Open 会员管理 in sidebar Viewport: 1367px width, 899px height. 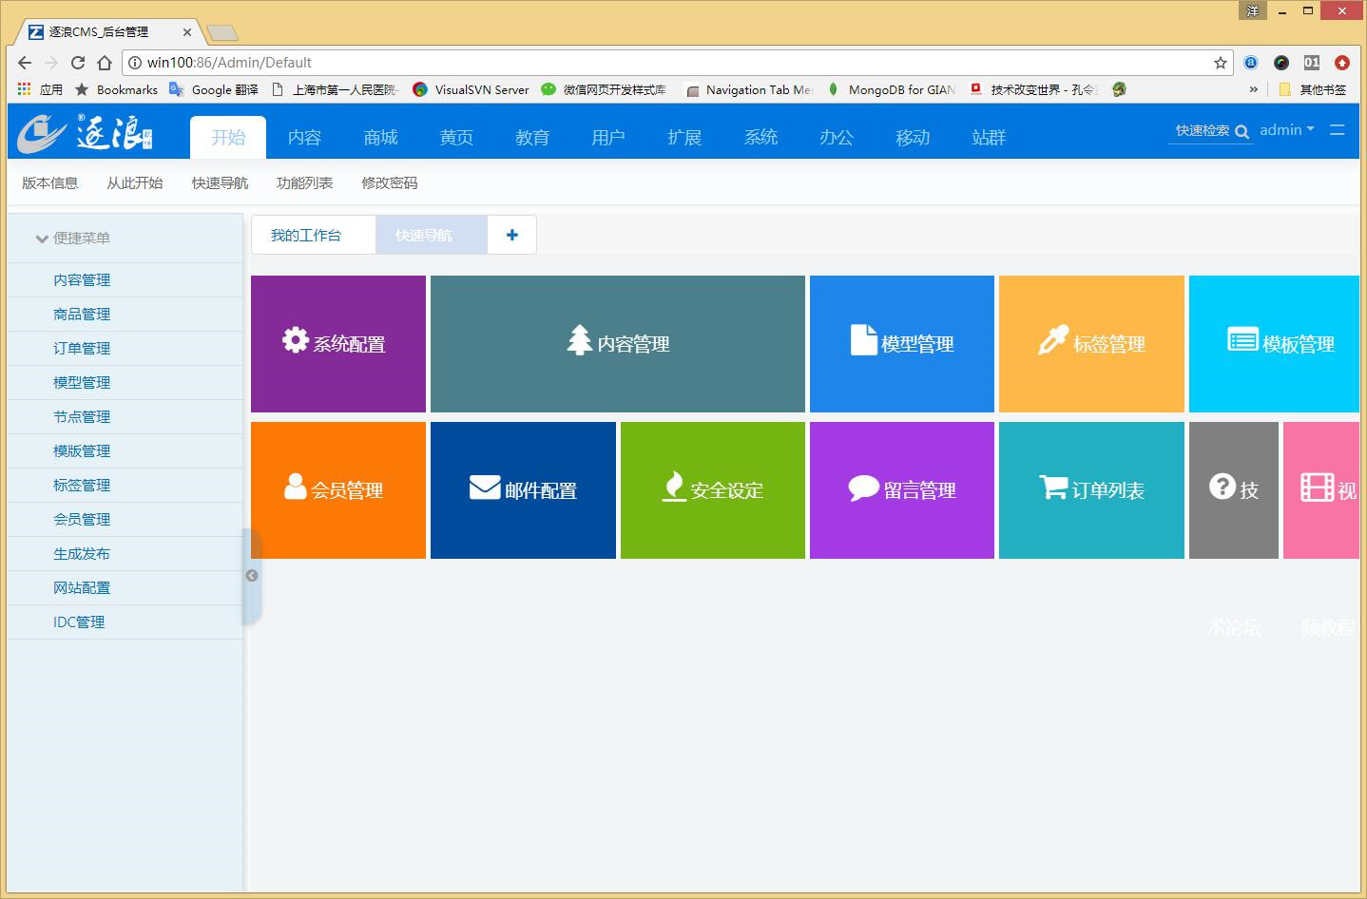tap(125, 520)
